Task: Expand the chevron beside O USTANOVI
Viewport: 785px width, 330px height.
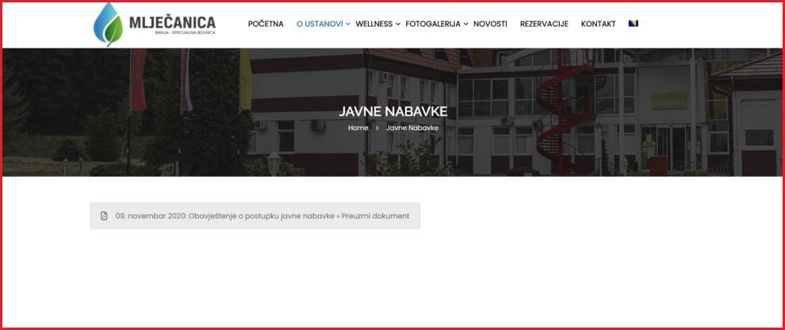Action: [x=348, y=24]
